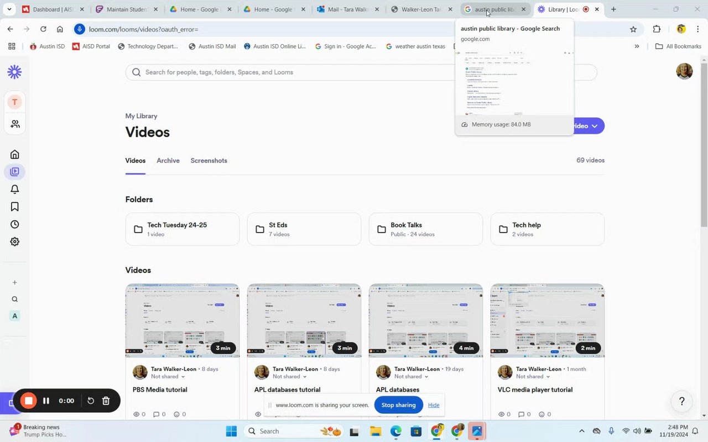Show more bookmarks with the chevron

[637, 46]
